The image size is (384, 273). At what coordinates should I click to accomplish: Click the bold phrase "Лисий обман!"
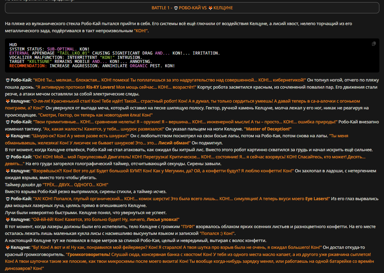click(x=174, y=143)
